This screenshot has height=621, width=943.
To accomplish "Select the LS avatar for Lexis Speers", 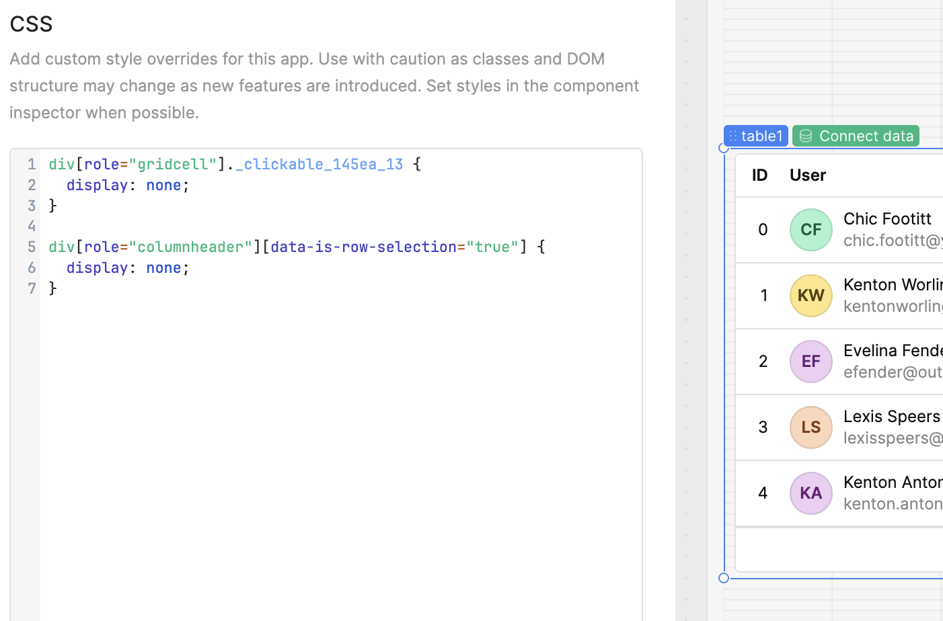I will [810, 427].
